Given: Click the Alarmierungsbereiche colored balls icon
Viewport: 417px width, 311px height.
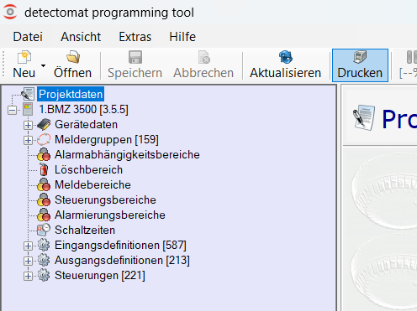Looking at the screenshot, I should pos(44,215).
